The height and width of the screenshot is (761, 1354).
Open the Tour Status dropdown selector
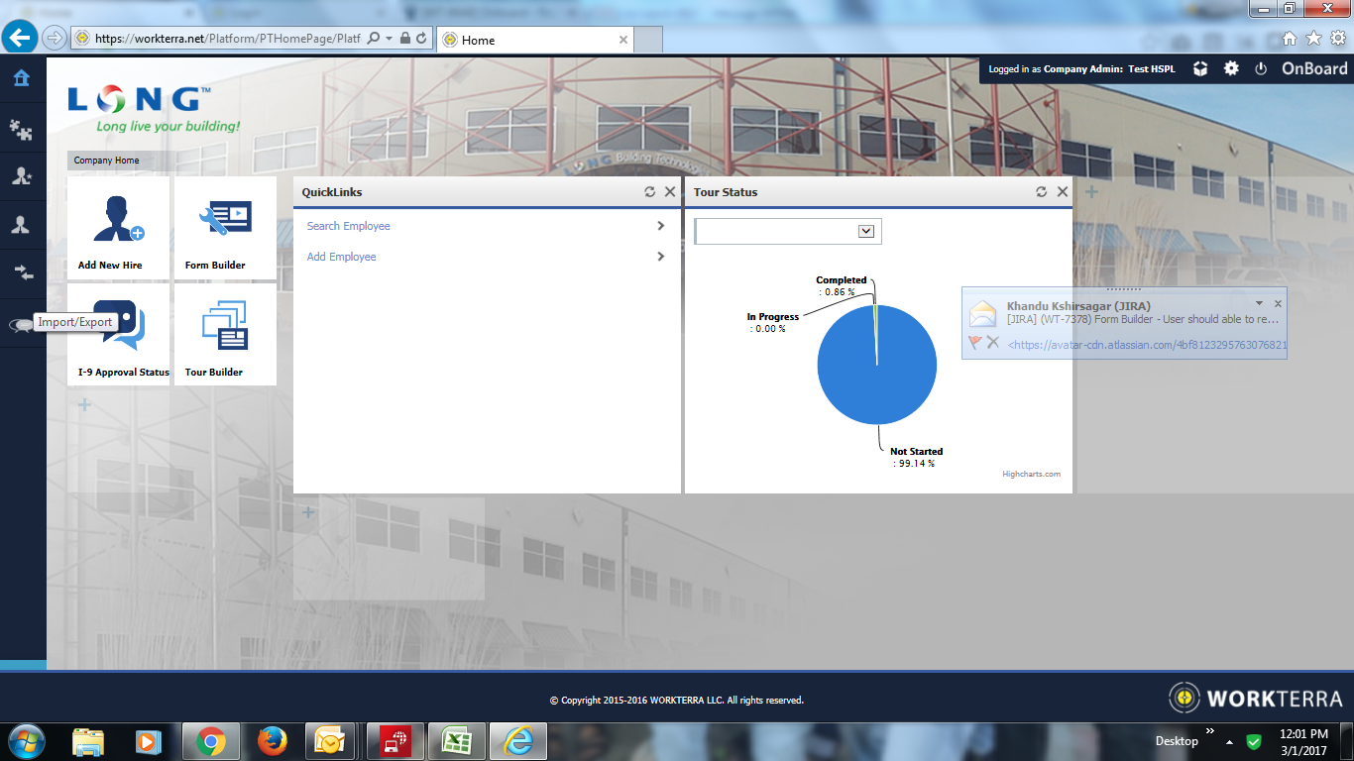[x=865, y=231]
